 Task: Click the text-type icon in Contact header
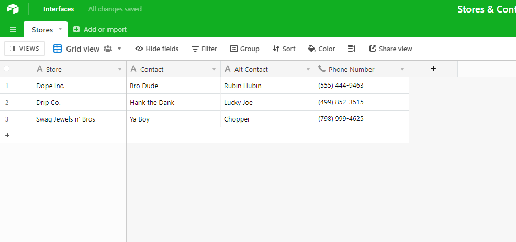[133, 69]
